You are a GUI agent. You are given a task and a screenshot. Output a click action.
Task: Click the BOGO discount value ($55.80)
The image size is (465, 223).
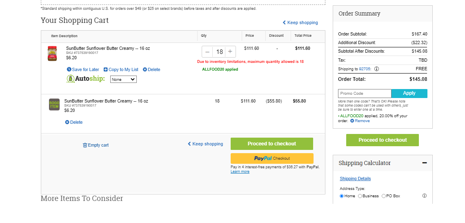274,101
